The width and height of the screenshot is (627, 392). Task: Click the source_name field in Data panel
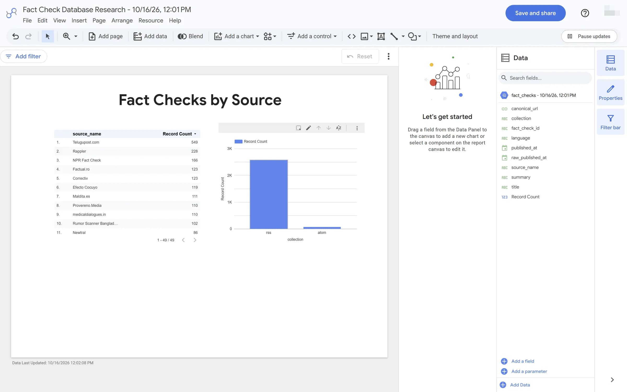(525, 167)
